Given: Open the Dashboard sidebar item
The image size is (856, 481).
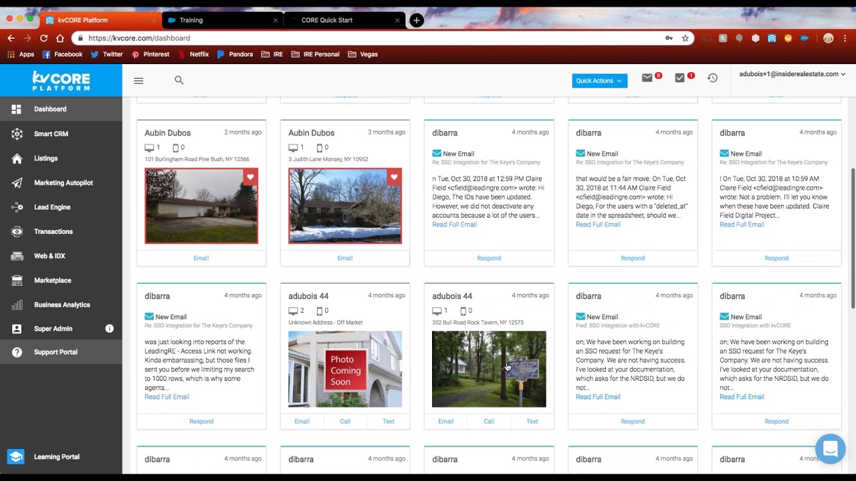Looking at the screenshot, I should (x=61, y=109).
